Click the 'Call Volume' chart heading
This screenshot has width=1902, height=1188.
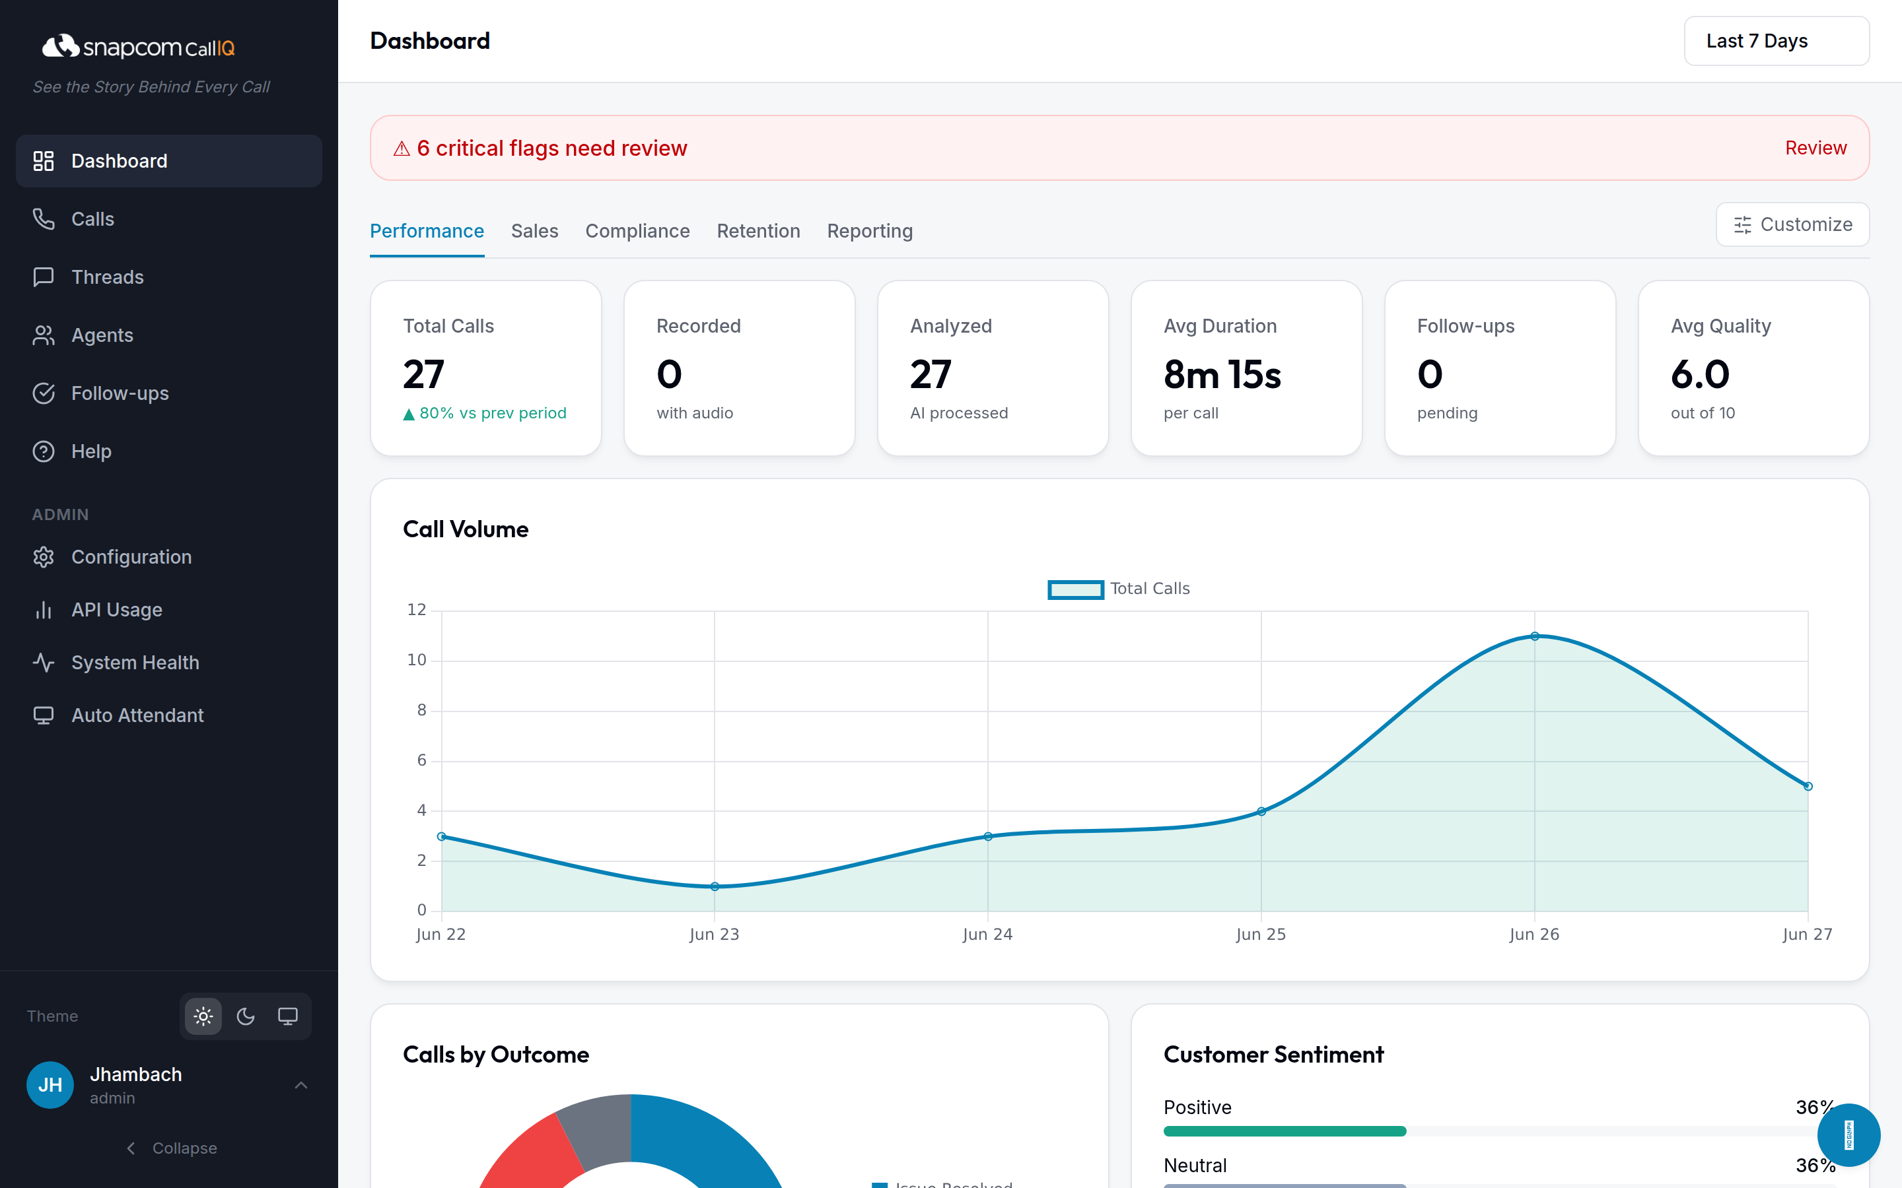click(466, 529)
